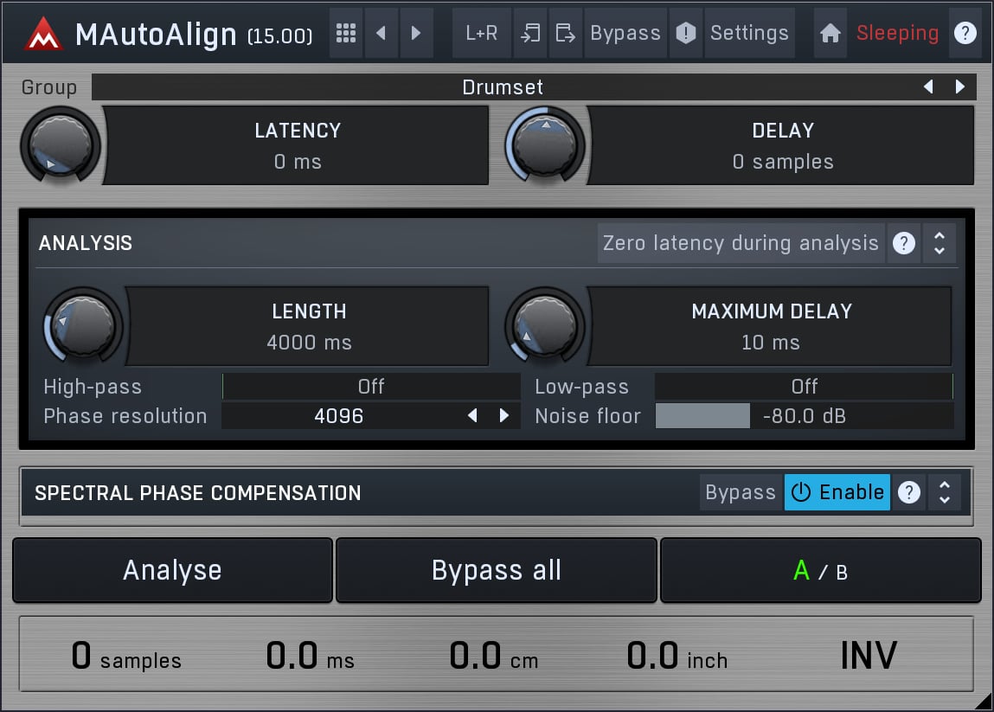
Task: Expand the Analysis section collapse arrows
Action: click(x=939, y=244)
